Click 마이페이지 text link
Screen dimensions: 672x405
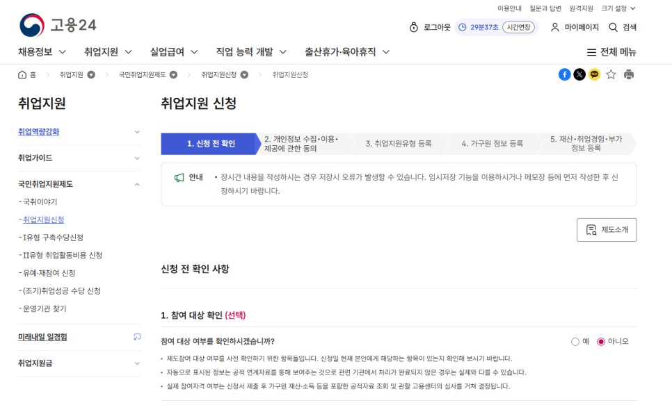click(x=582, y=27)
